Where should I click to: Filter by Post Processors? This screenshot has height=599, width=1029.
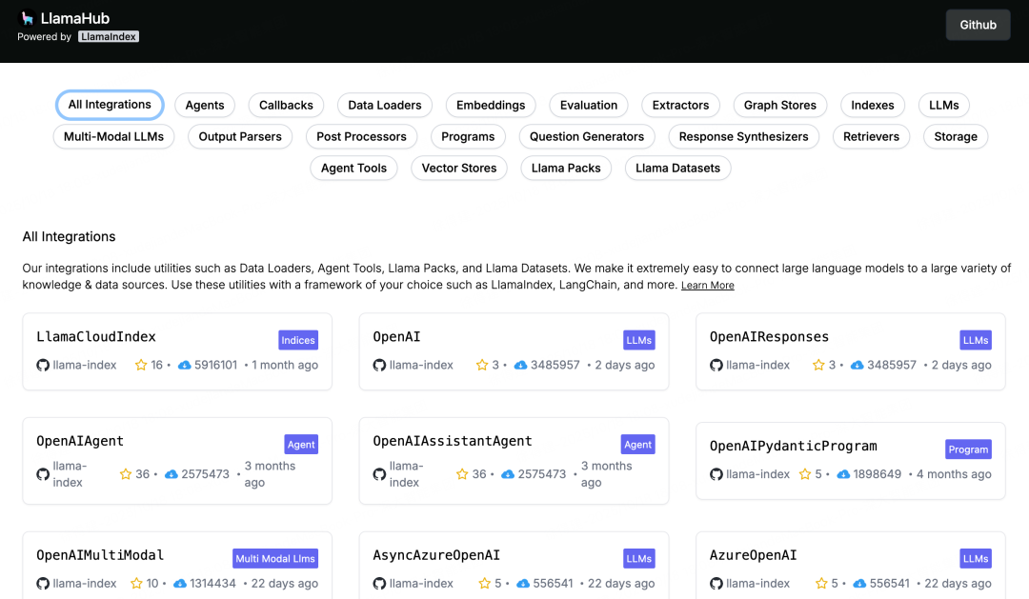click(x=362, y=136)
